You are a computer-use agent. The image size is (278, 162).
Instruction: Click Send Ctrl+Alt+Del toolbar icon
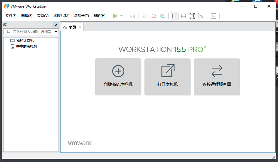pos(132,16)
